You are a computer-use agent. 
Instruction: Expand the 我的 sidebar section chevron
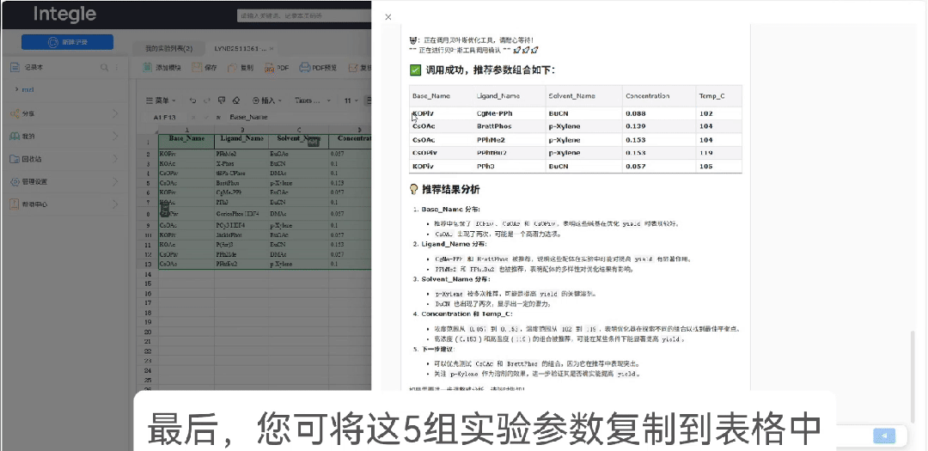[x=115, y=136]
